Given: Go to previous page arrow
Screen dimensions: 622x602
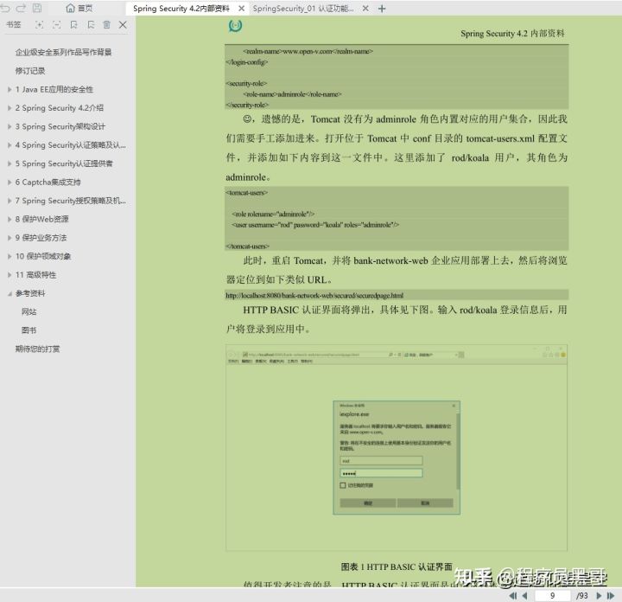Looking at the screenshot, I should 525,596.
